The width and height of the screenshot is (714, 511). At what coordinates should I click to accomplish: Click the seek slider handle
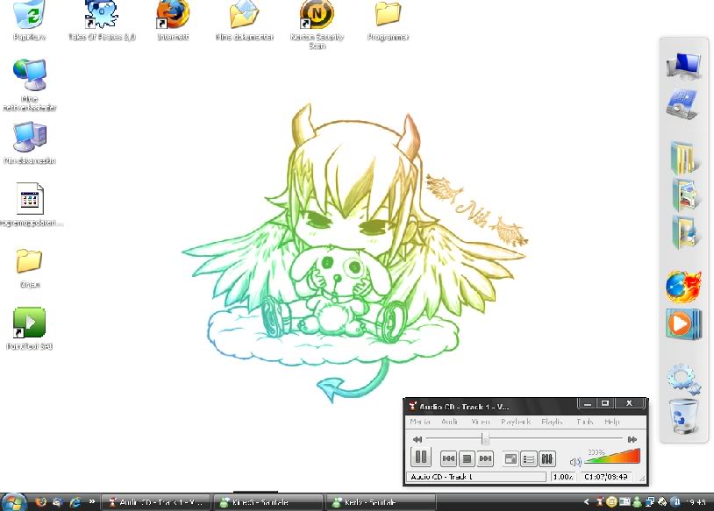(485, 438)
